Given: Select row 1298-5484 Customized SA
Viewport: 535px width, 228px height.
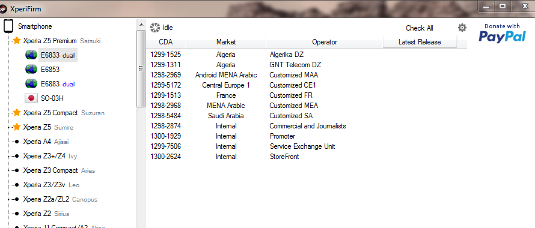Looking at the screenshot, I should [x=307, y=116].
